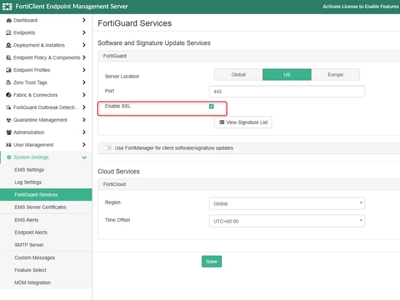Click the Fabric & Connectors icon

9,95
